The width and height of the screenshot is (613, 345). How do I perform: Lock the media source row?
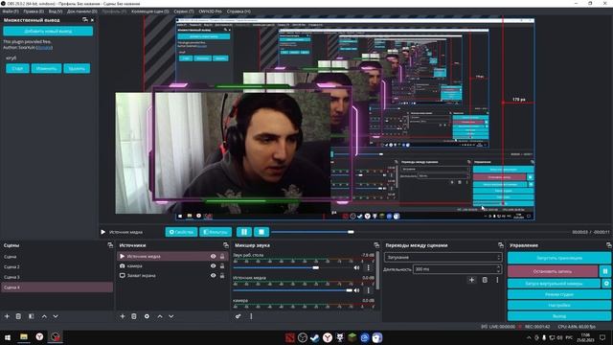pyautogui.click(x=222, y=256)
